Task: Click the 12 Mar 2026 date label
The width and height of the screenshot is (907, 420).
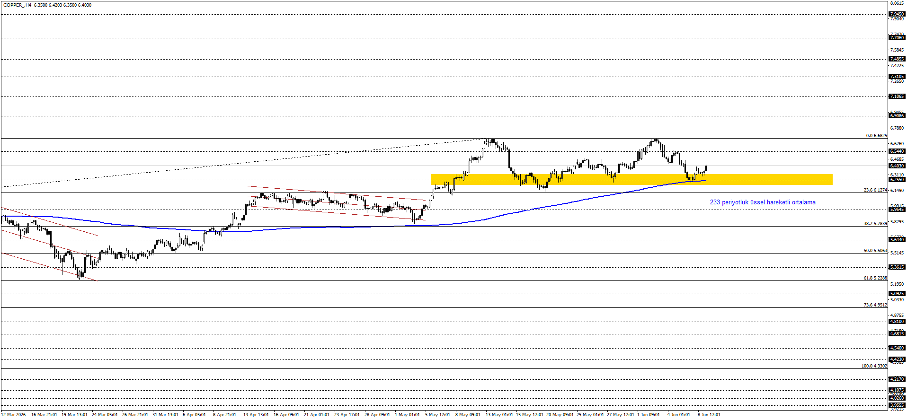Action: pyautogui.click(x=14, y=415)
